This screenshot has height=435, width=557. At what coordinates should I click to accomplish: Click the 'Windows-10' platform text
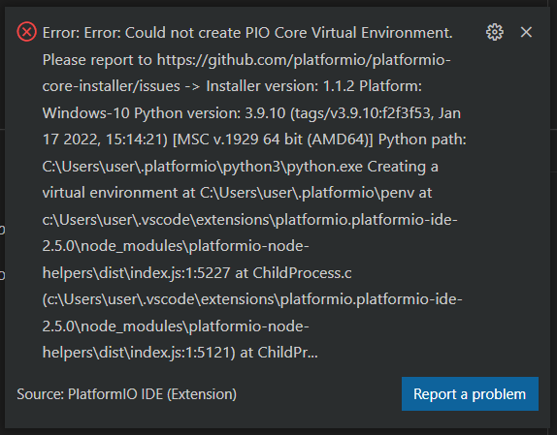point(86,113)
